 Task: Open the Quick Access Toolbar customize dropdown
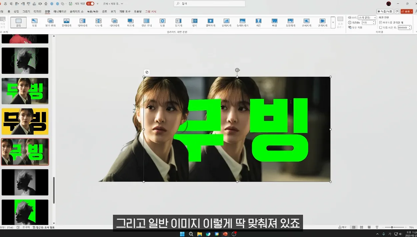point(97,4)
